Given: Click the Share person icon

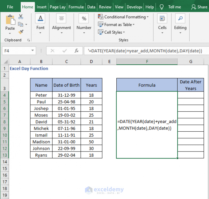Looking at the screenshot, I should [x=193, y=7].
